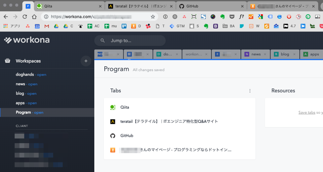Open the Evernote bookmark in bookmarks bar
This screenshot has height=172, width=323.
click(x=206, y=26)
